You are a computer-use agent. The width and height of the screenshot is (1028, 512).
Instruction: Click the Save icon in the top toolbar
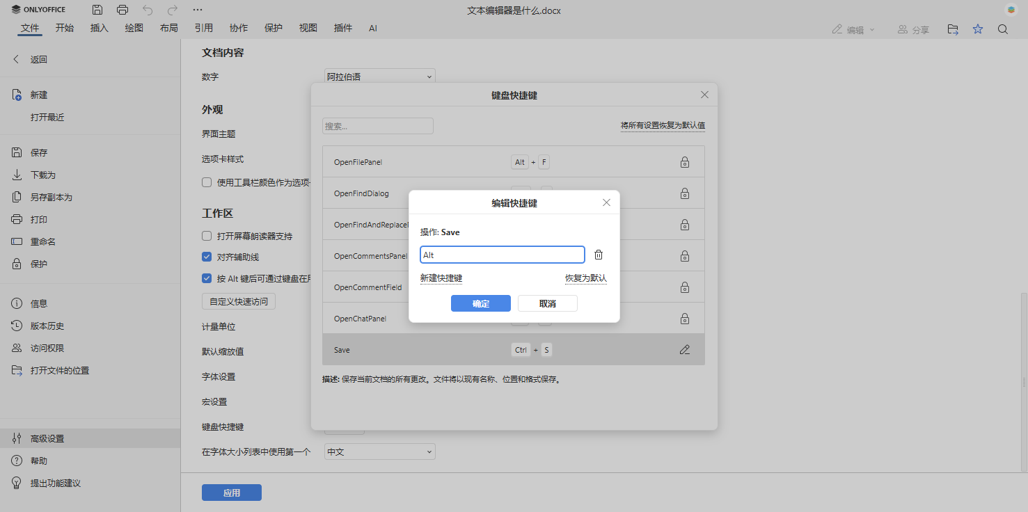coord(97,9)
